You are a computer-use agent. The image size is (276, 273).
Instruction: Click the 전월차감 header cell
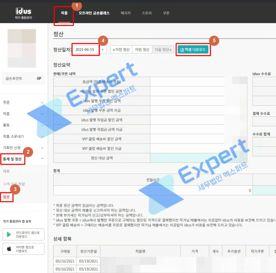tap(153, 180)
